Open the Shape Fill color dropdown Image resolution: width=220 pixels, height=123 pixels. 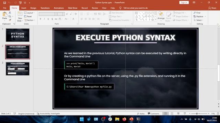[179, 13]
